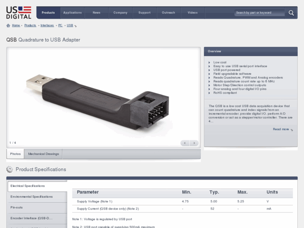Open the Products menu
This screenshot has width=304, height=228.
coord(48,13)
